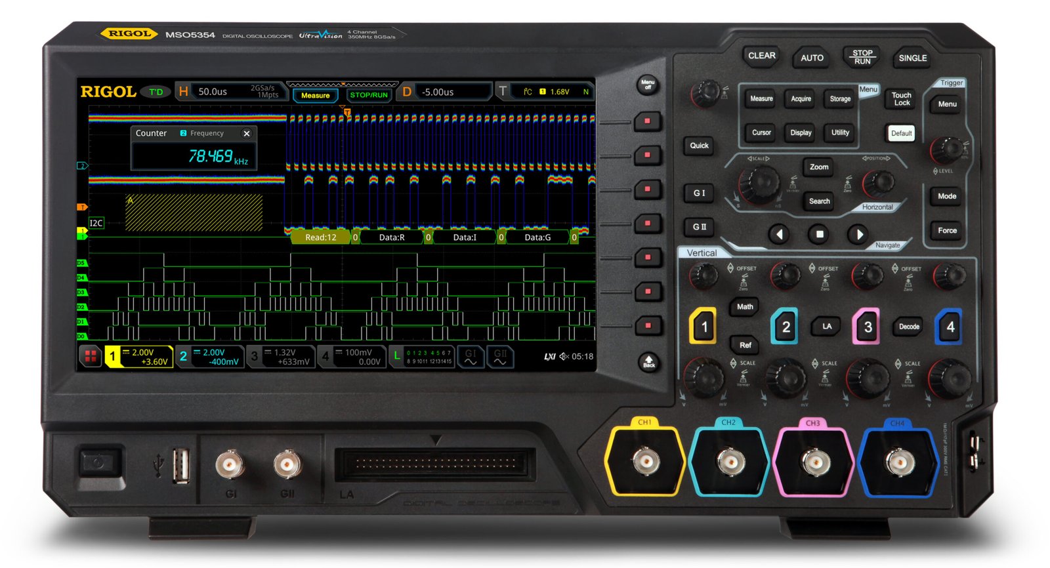Tap the red function navigation grid icon

pos(90,357)
